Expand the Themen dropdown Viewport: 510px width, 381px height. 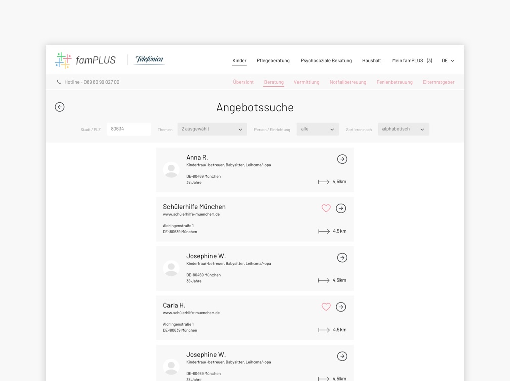pyautogui.click(x=212, y=129)
